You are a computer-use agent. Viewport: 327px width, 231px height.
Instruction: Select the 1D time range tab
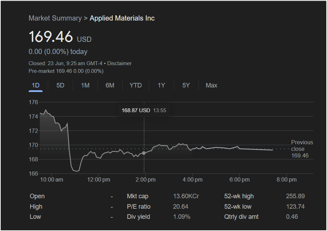coord(36,85)
